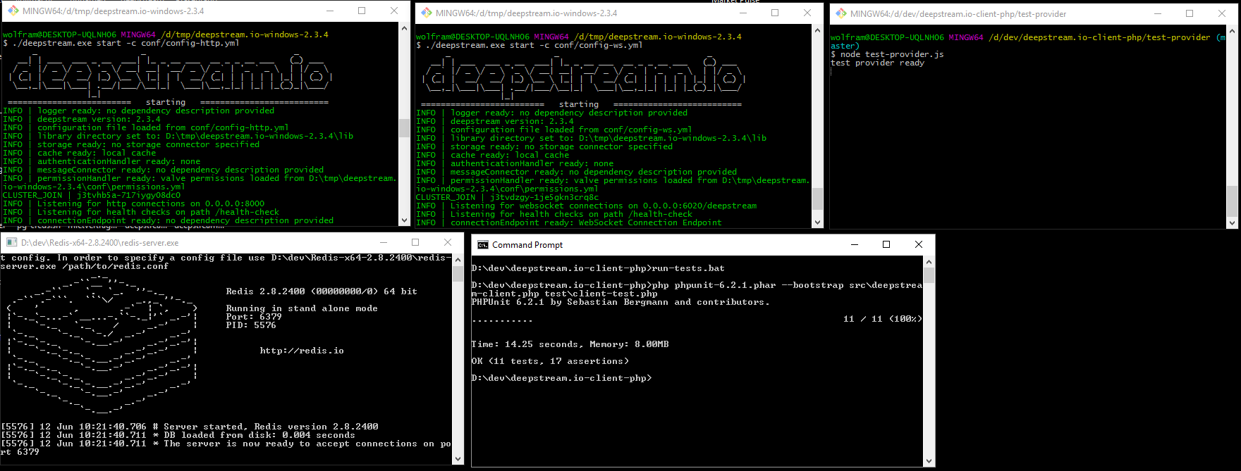Click the MINGW64 icon of the test-provider terminal
Screen dimensions: 1241x471
(840, 13)
